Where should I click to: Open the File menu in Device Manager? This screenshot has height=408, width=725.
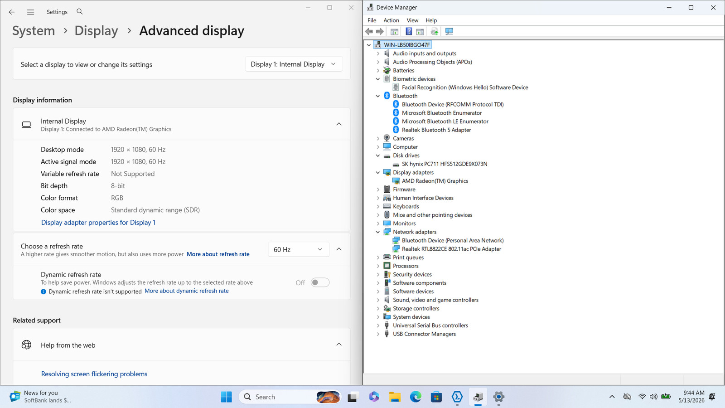(372, 20)
